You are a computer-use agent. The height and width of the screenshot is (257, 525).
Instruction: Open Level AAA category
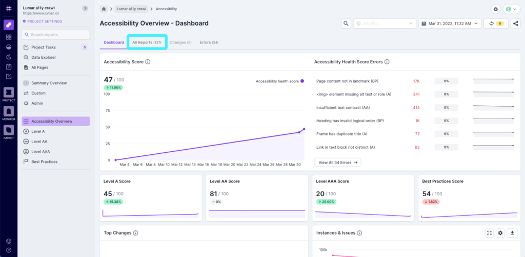coord(55,152)
